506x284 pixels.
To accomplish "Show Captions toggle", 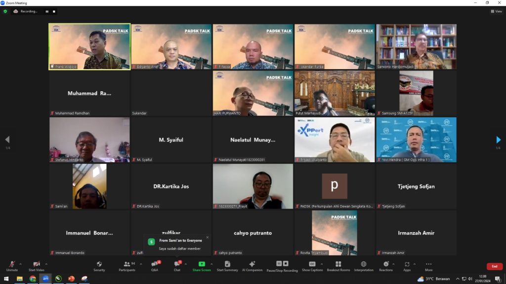I will [312, 266].
